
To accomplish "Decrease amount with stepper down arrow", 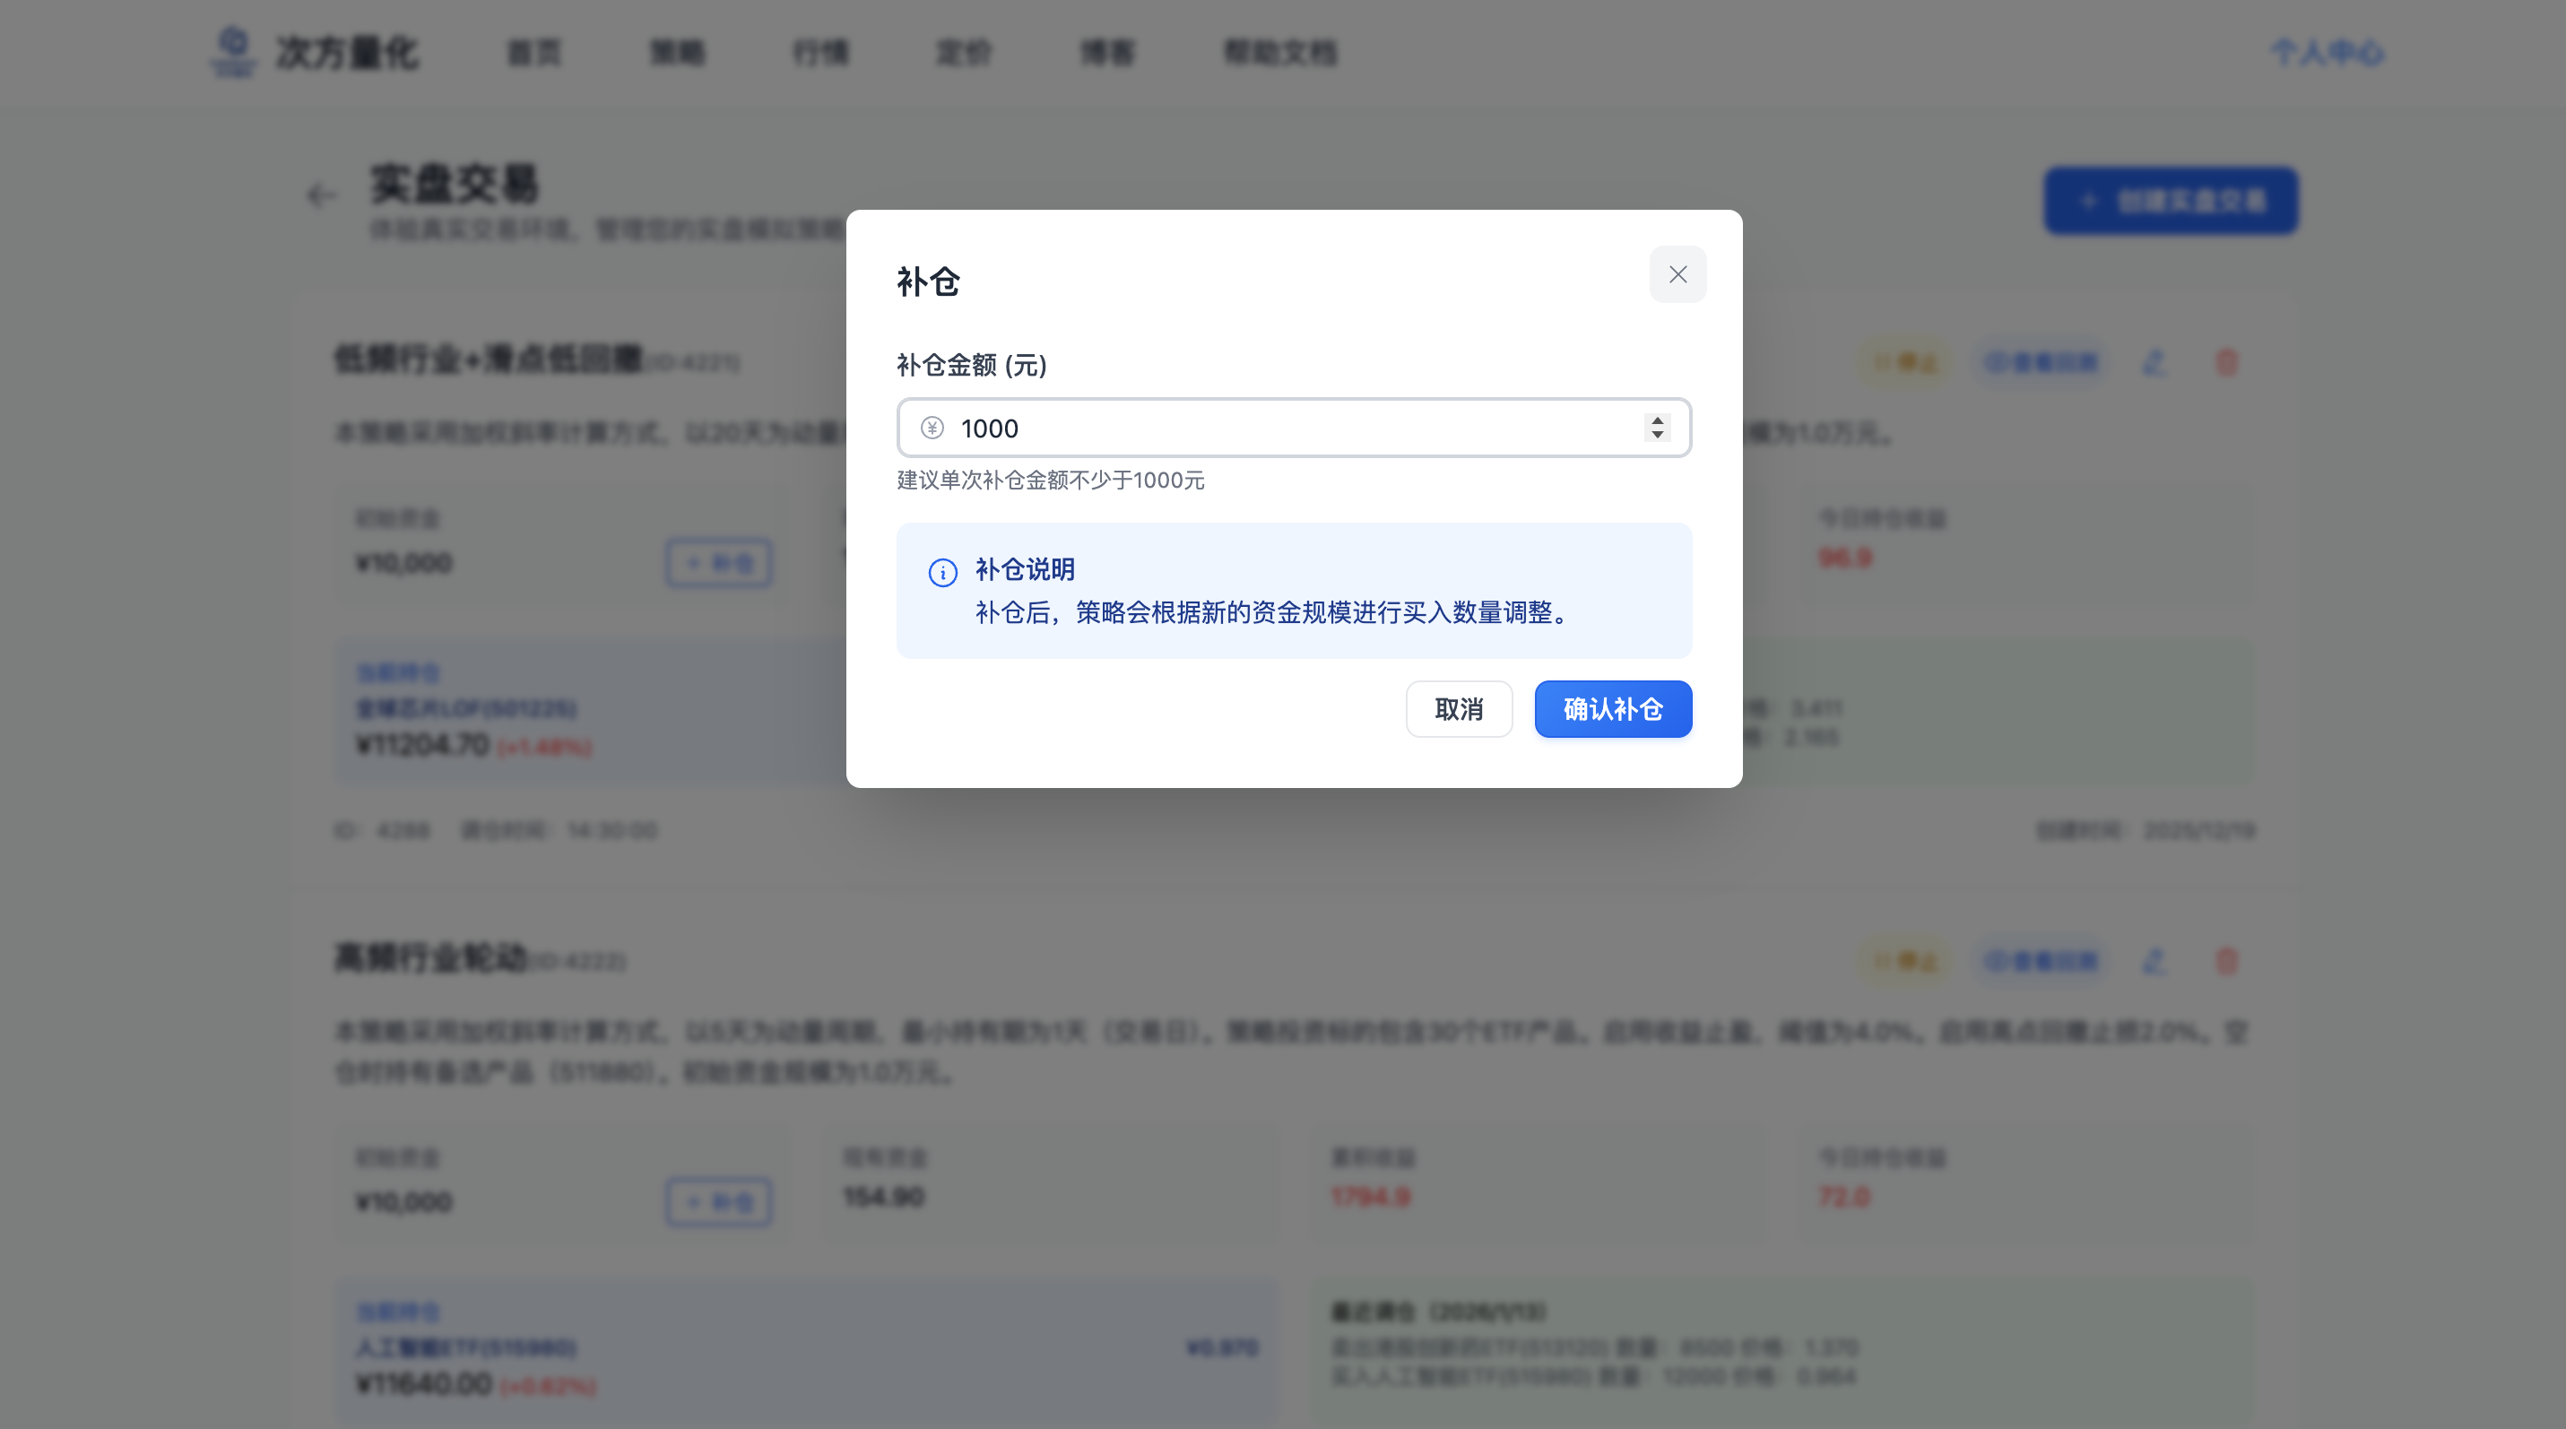I will 1658,435.
